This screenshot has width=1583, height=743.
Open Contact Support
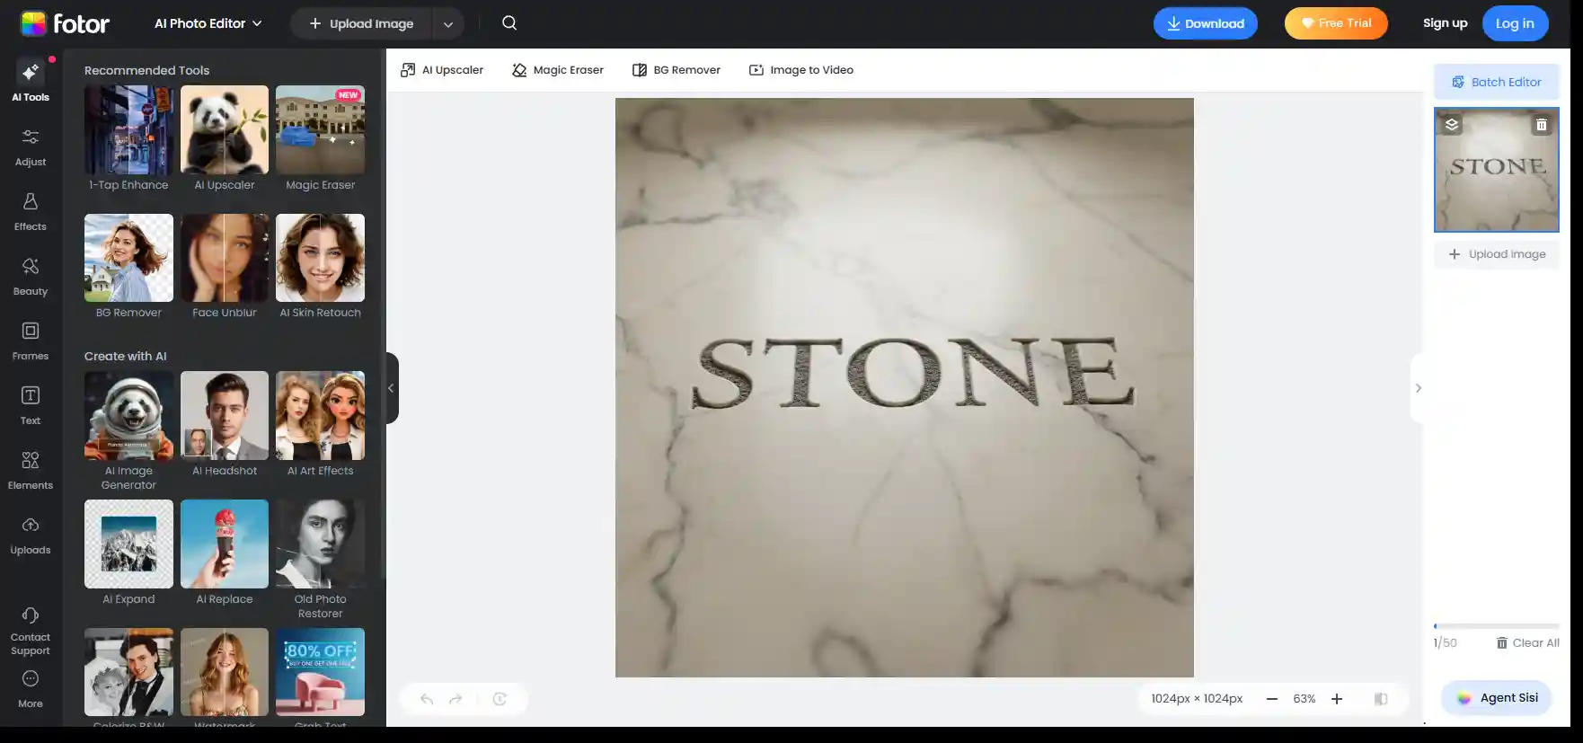[31, 631]
